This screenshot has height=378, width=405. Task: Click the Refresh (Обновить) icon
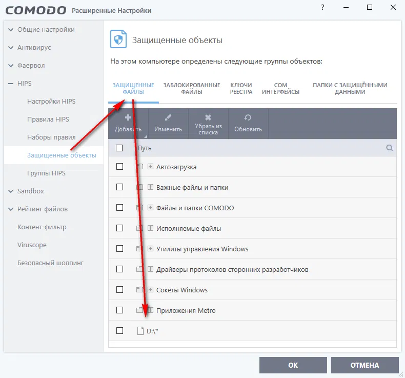[x=248, y=117]
